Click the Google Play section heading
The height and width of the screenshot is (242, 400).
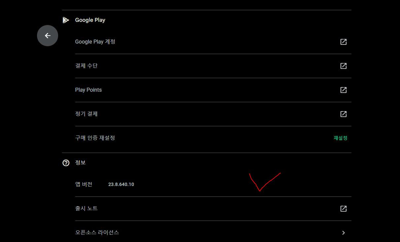point(90,20)
